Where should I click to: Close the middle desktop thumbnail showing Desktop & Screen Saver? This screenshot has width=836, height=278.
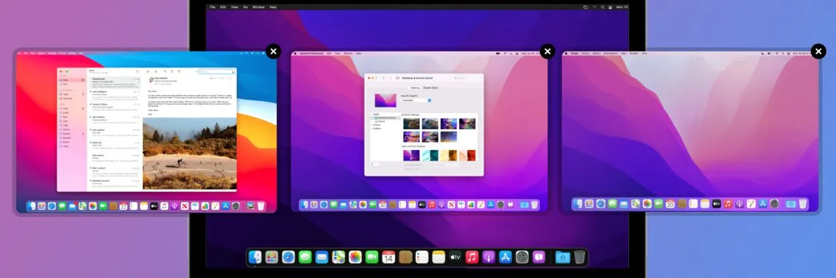(x=548, y=51)
